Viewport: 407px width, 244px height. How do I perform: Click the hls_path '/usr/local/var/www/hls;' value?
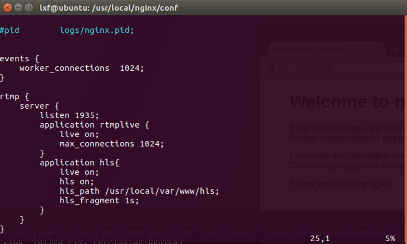click(162, 191)
